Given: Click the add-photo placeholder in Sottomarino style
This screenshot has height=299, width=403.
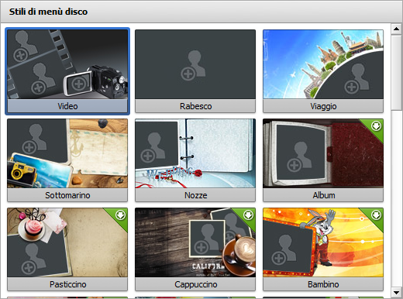Looking at the screenshot, I should (x=34, y=139).
